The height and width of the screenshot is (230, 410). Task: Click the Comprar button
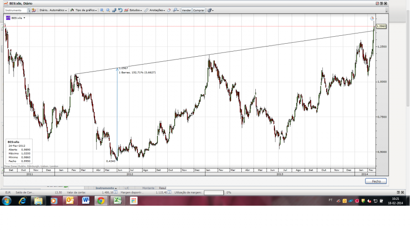(199, 10)
